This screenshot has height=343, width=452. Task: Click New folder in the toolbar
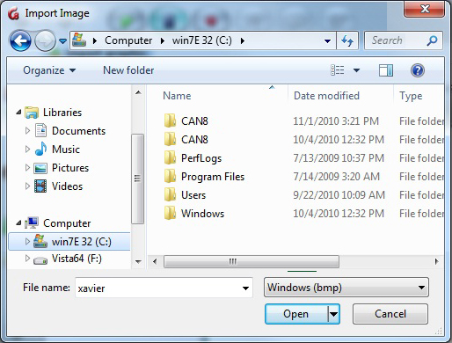click(x=128, y=70)
